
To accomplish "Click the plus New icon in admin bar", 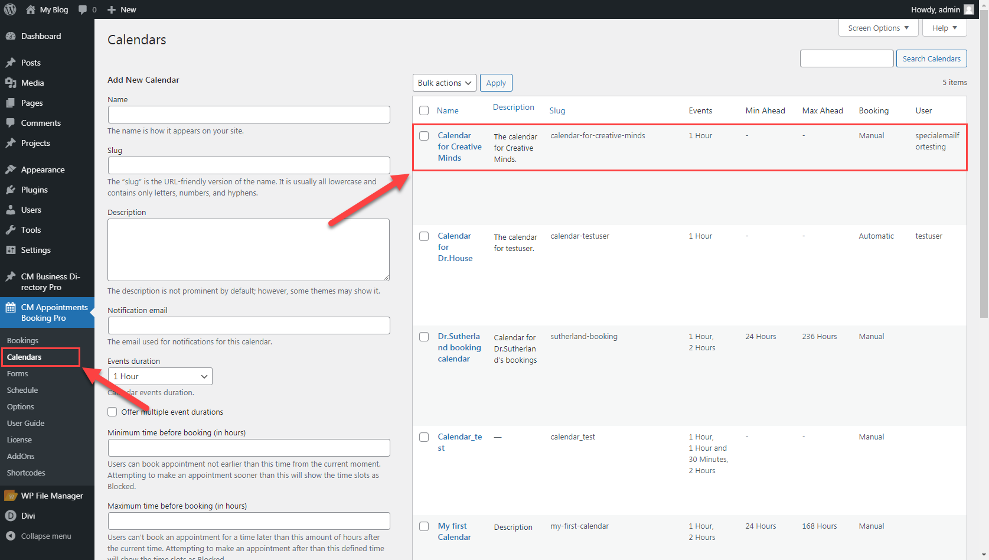I will (x=112, y=9).
